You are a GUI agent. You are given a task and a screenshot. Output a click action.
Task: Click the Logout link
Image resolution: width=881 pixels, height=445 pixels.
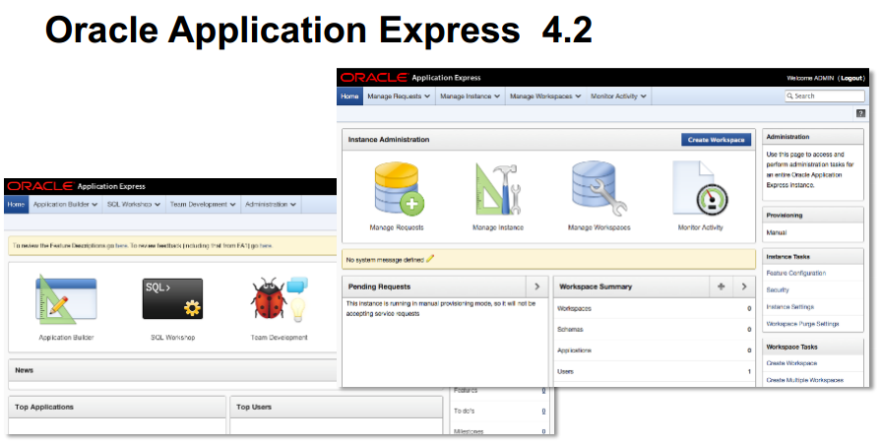[851, 78]
